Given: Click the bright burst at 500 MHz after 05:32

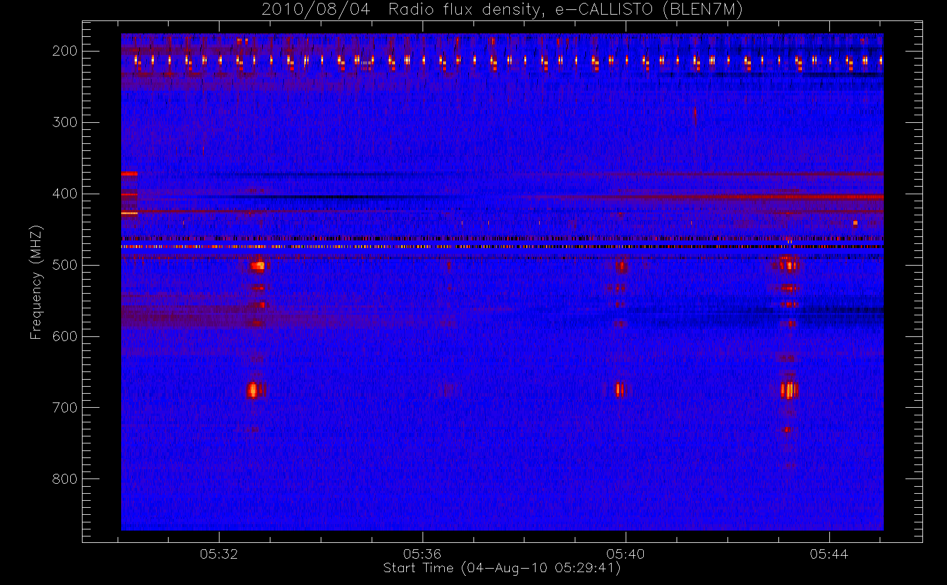Looking at the screenshot, I should coord(257,266).
